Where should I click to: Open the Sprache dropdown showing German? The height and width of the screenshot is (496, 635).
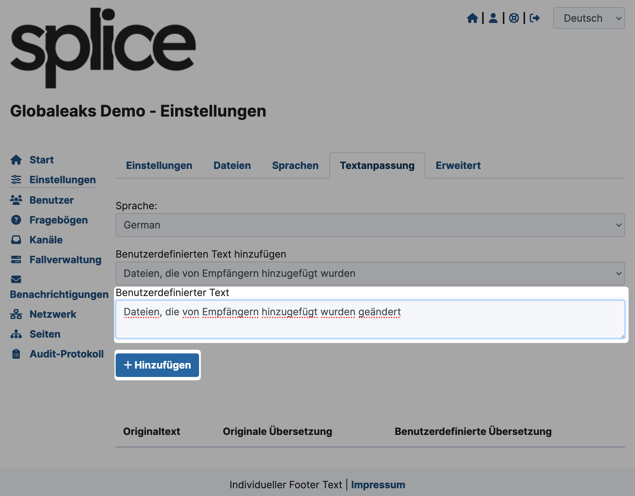point(370,225)
